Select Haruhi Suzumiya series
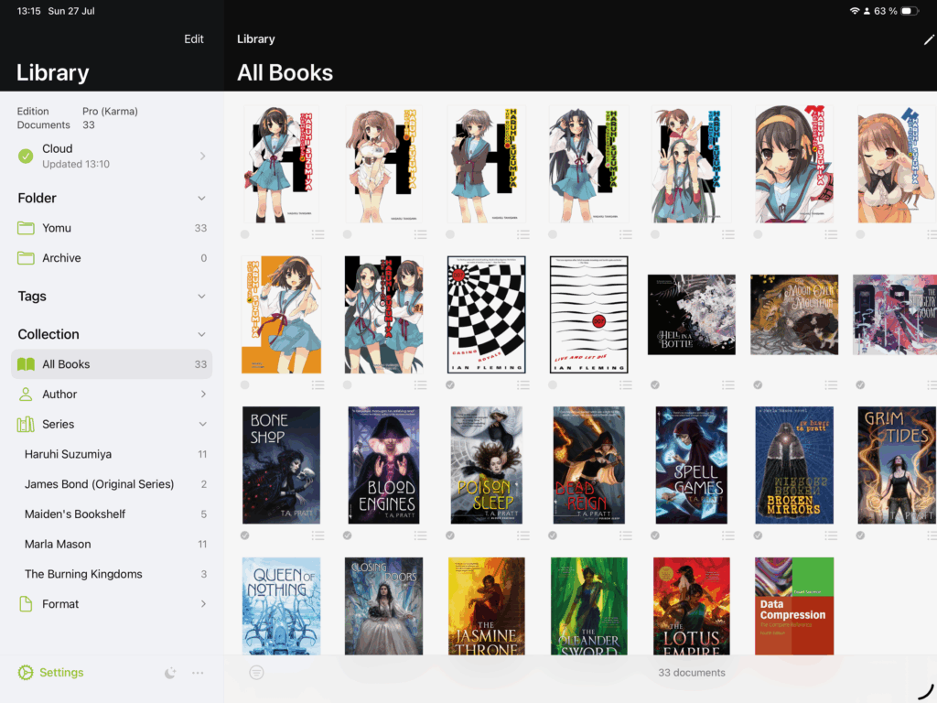937x703 pixels. tap(112, 454)
